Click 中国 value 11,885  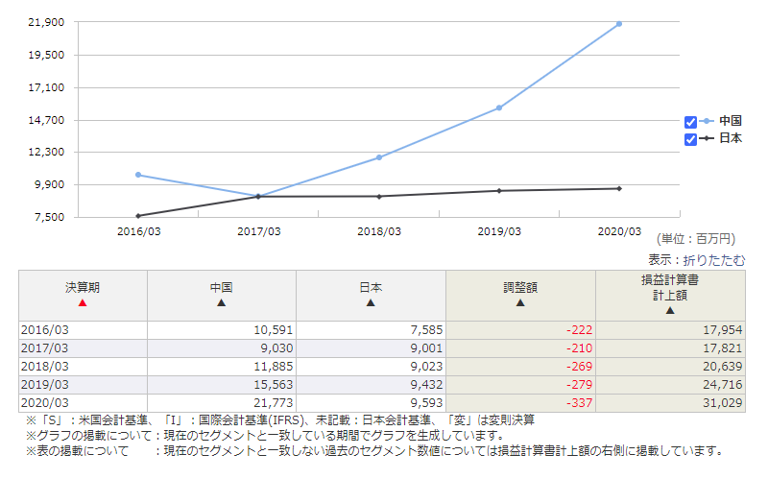[274, 367]
